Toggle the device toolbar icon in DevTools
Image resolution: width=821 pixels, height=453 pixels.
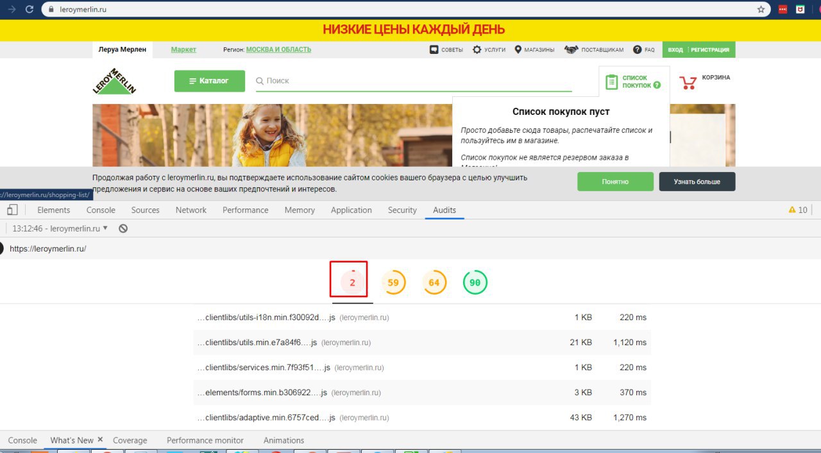(13, 210)
